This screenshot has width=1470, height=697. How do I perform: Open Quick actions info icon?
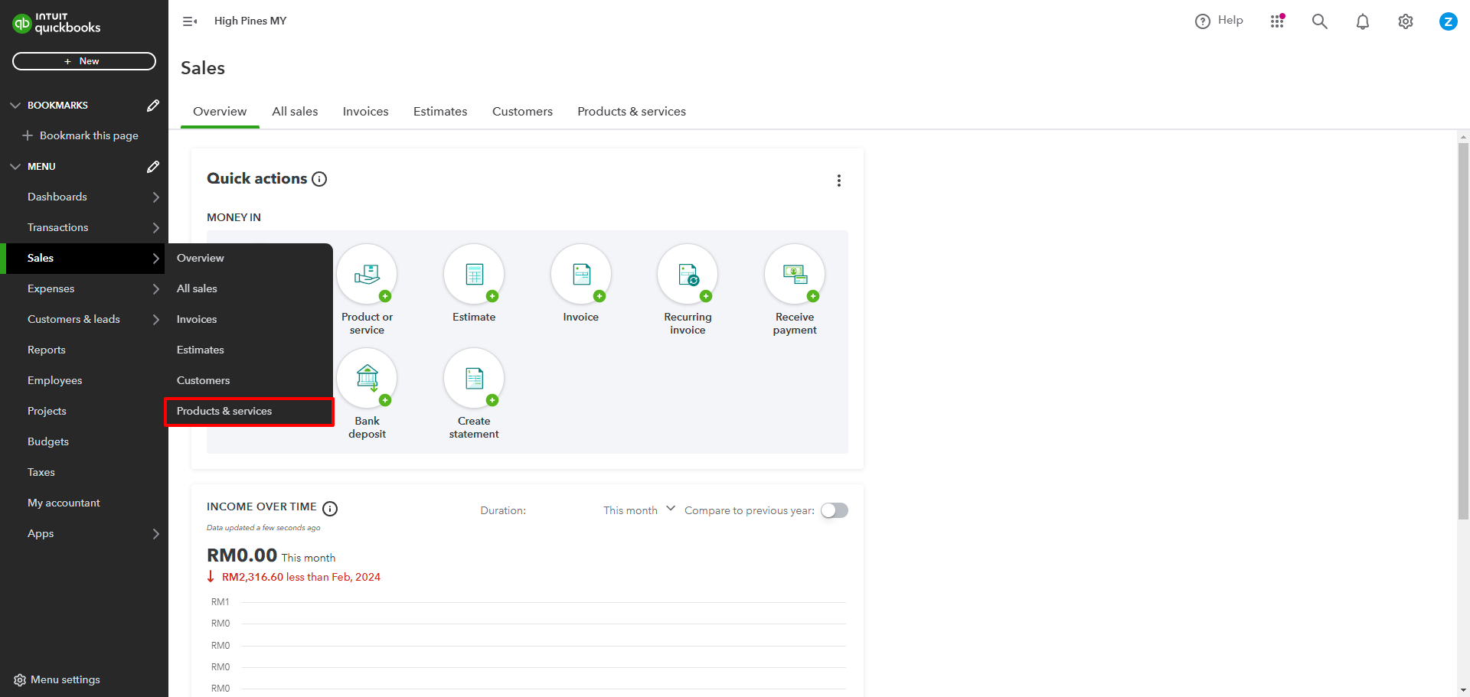point(319,179)
